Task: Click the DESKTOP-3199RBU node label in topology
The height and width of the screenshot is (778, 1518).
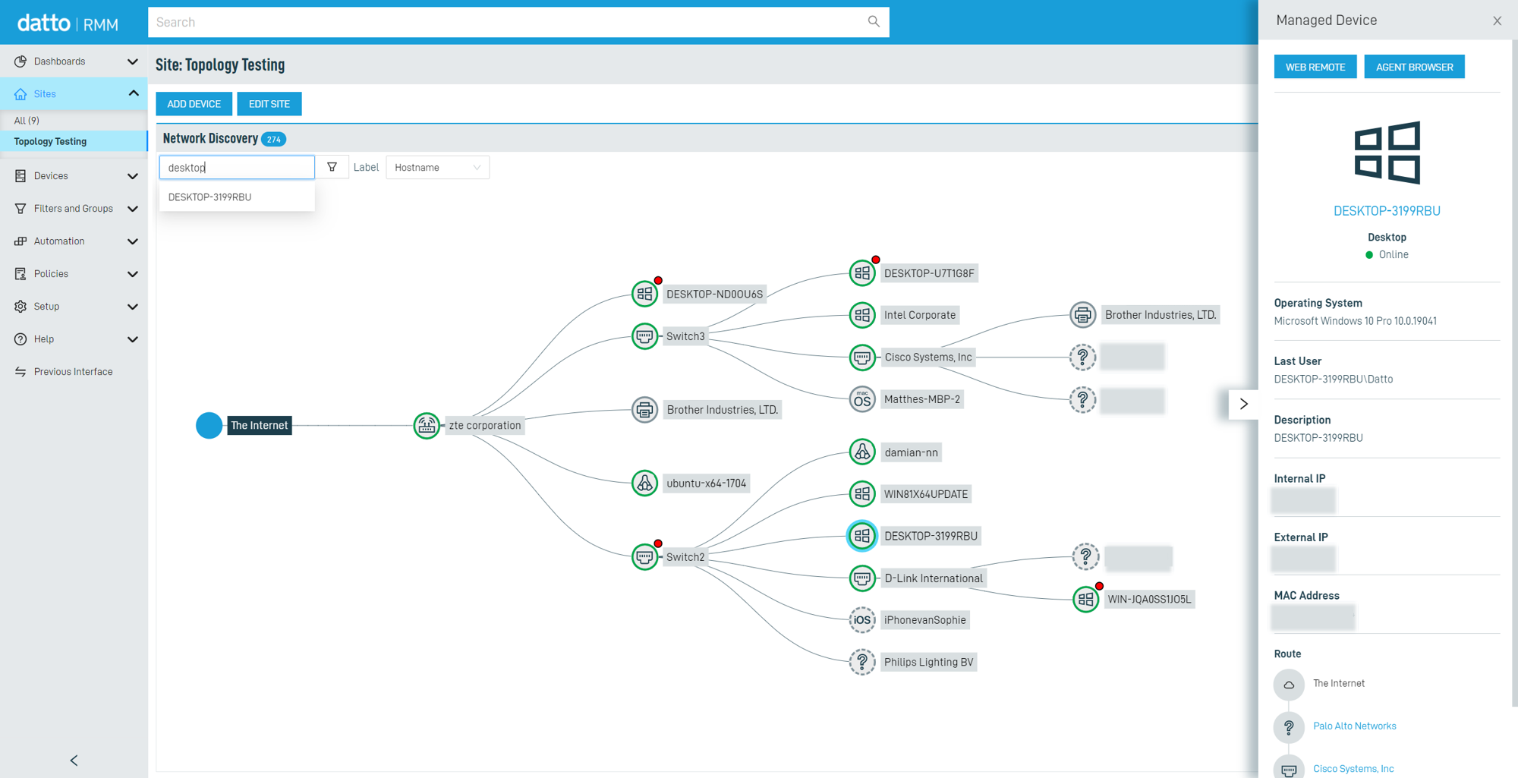Action: (x=931, y=536)
